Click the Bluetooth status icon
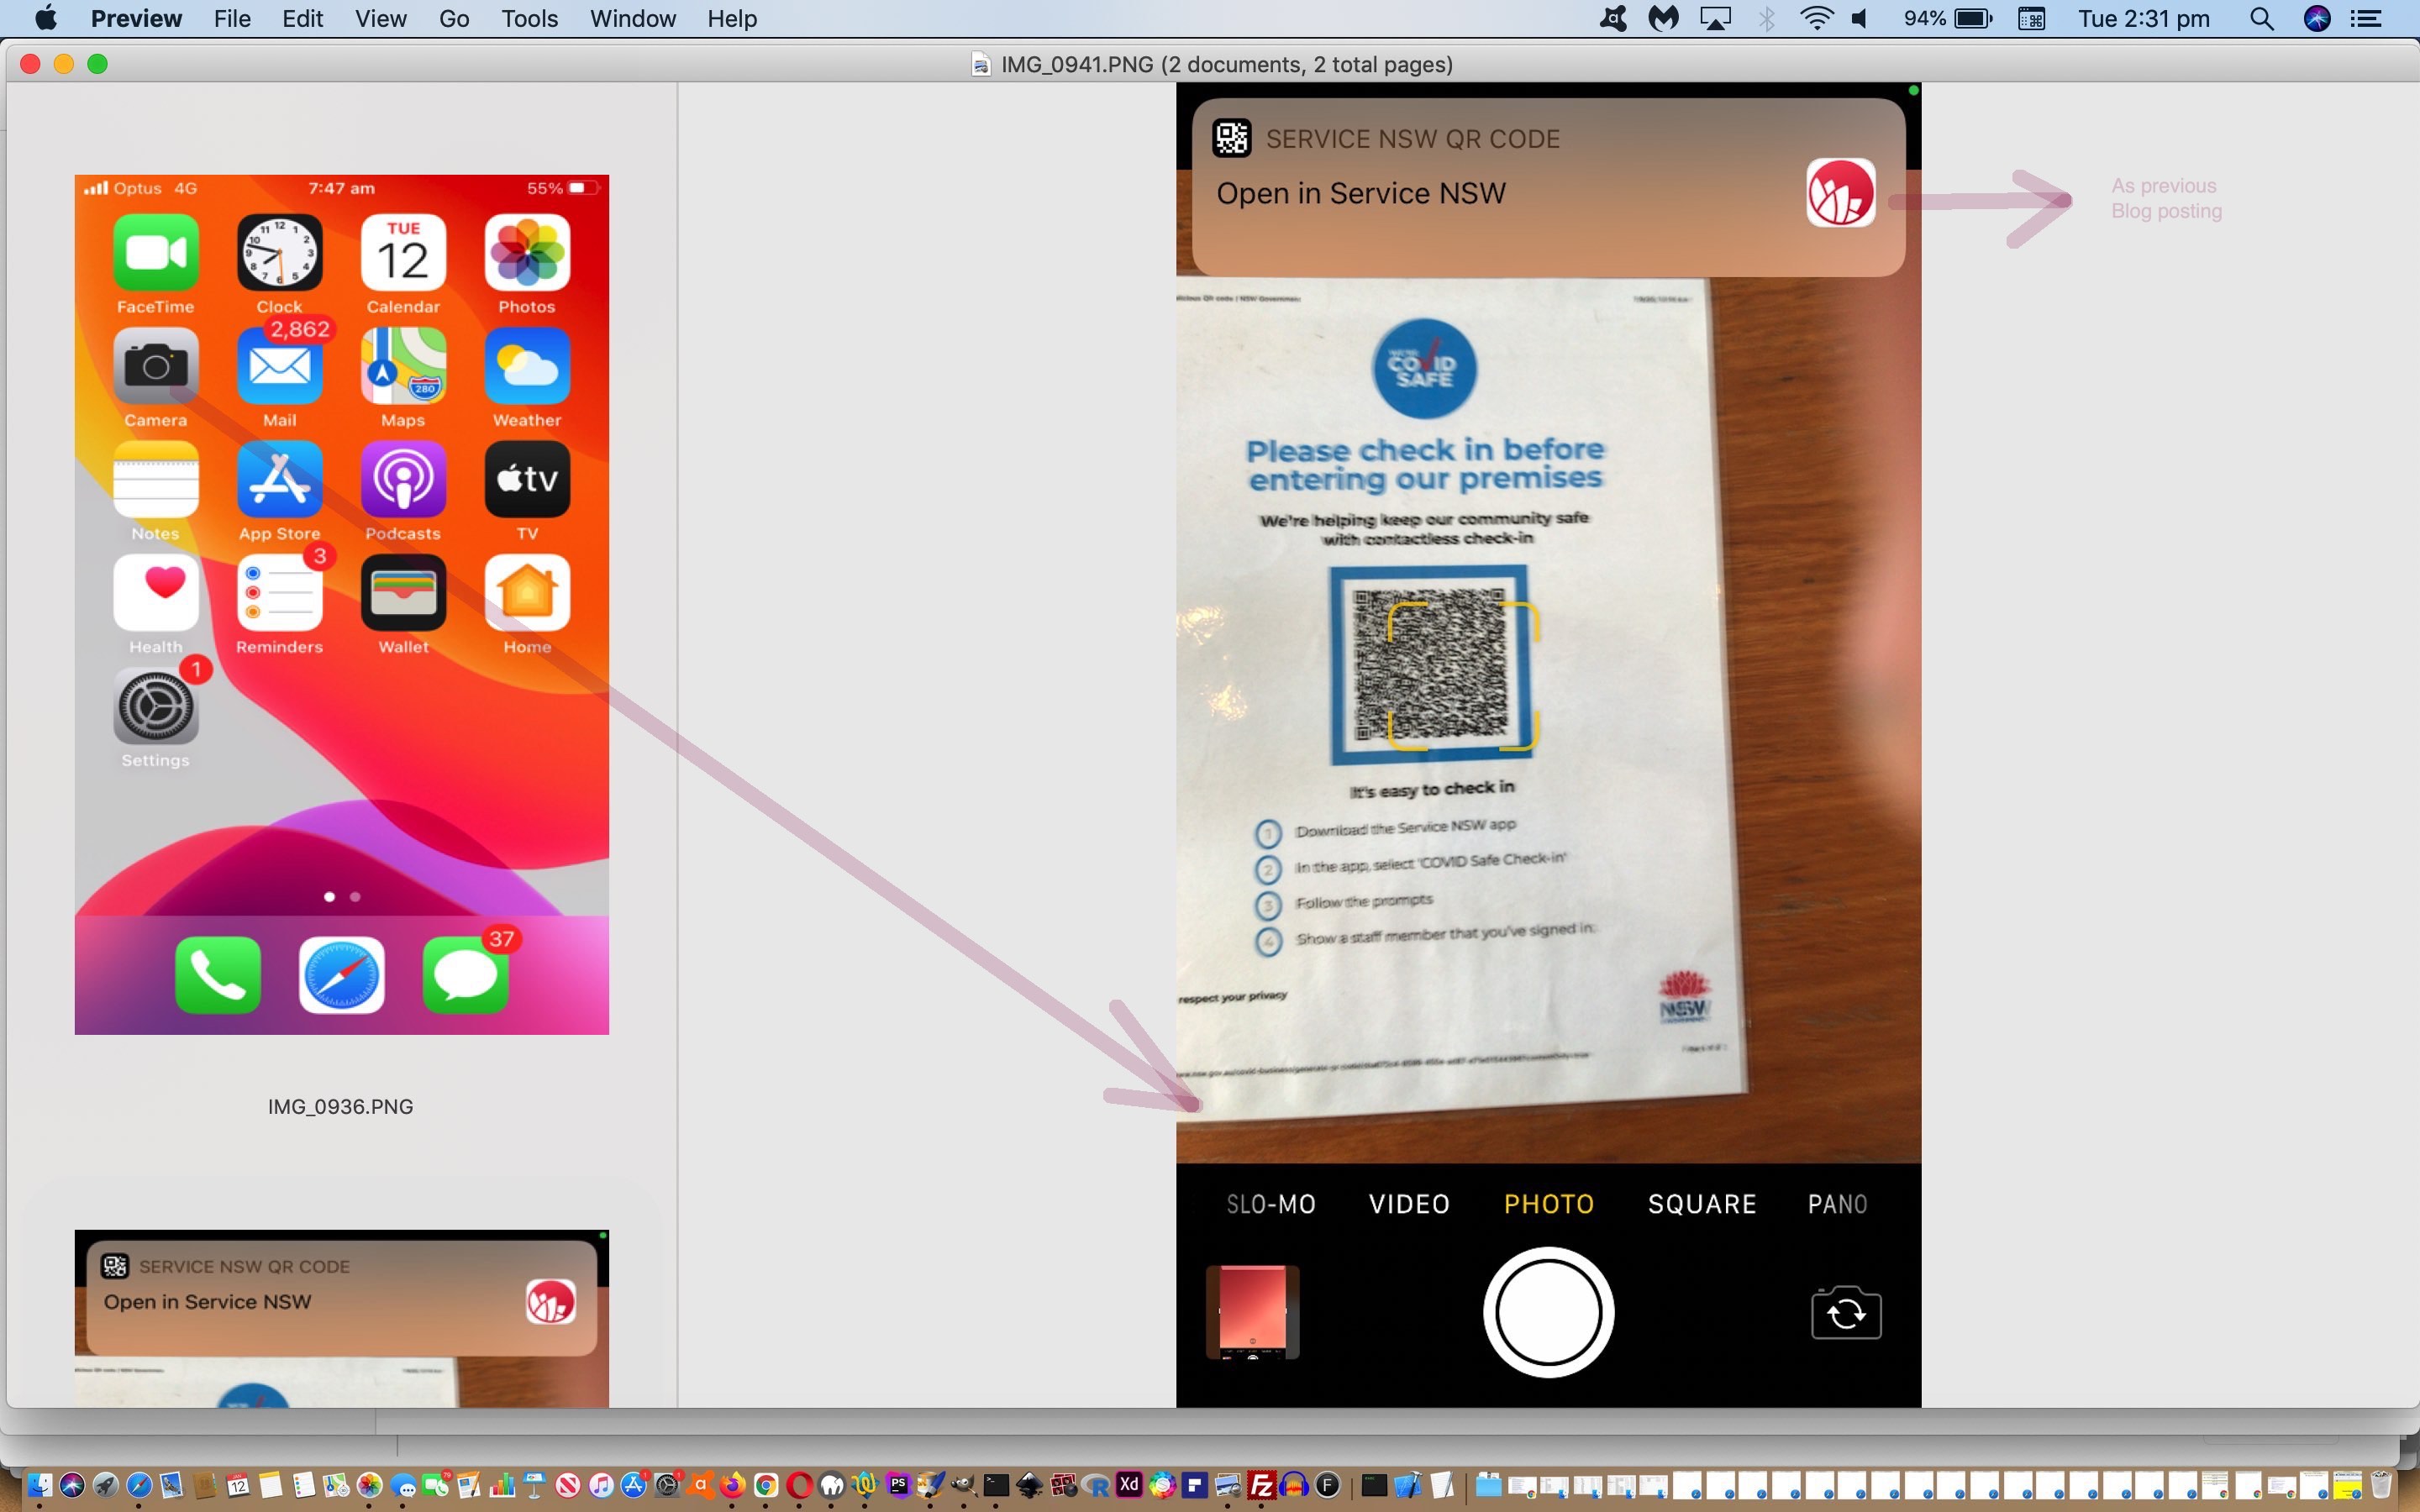The width and height of the screenshot is (2420, 1512). [1767, 18]
